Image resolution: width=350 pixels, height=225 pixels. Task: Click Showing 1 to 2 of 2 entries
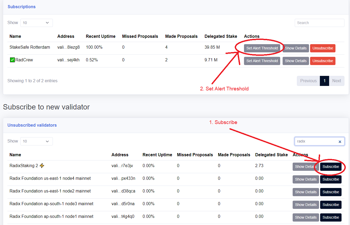(33, 81)
